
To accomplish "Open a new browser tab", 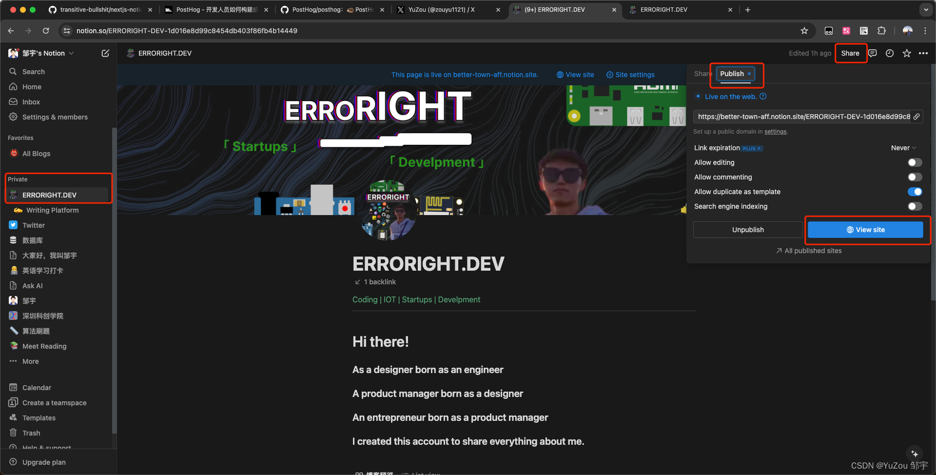I will [748, 10].
